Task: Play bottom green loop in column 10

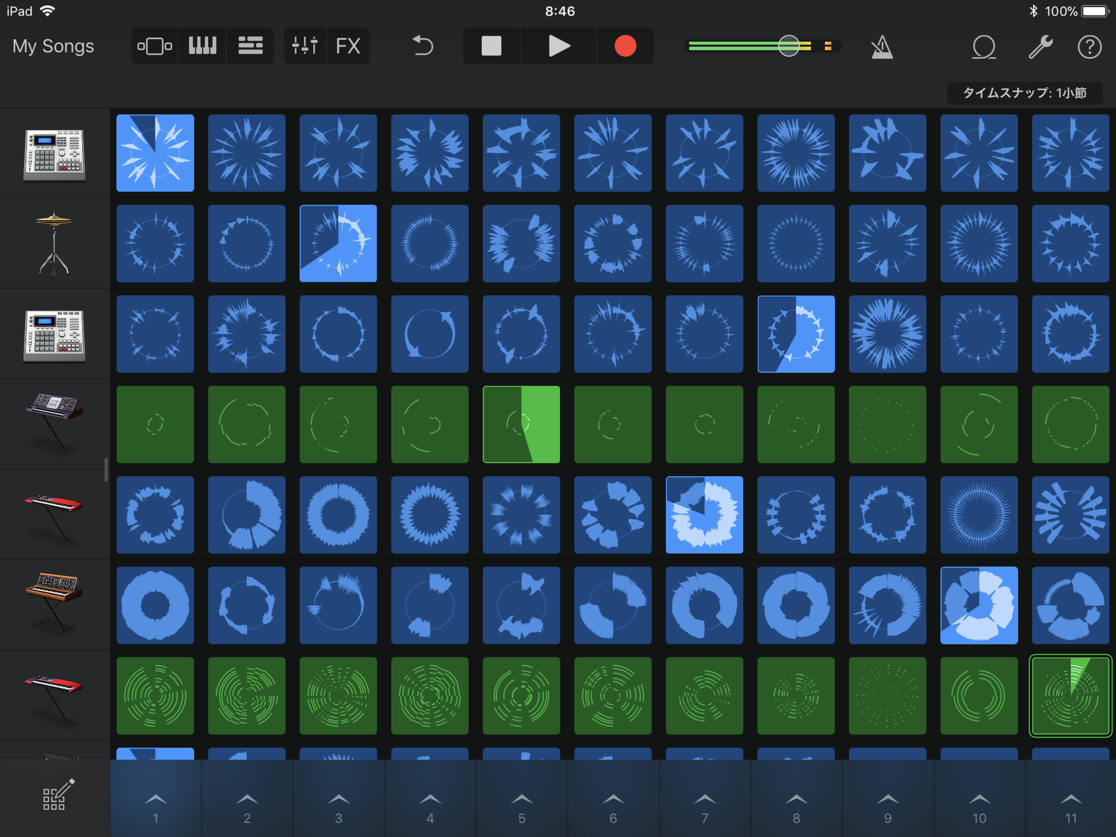Action: (980, 695)
